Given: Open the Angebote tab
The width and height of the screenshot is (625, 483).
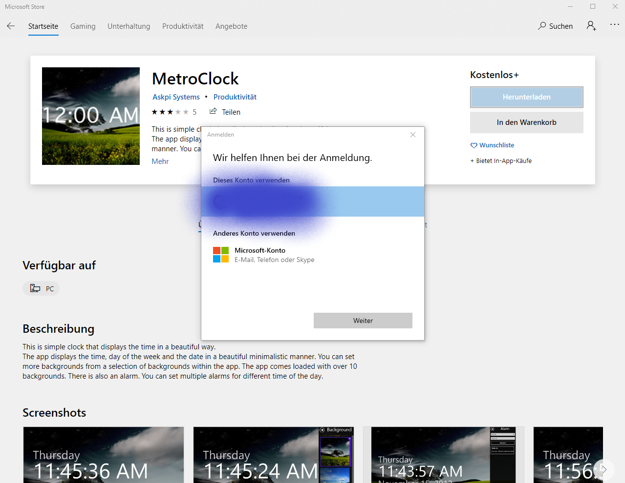Looking at the screenshot, I should click(x=232, y=26).
